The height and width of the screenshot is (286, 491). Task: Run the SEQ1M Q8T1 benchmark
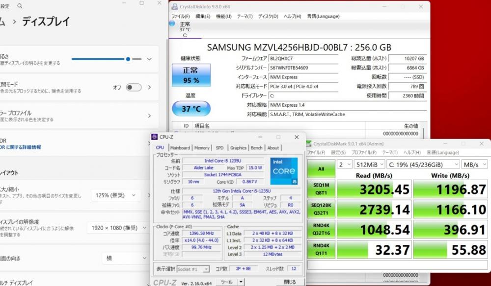(x=321, y=189)
